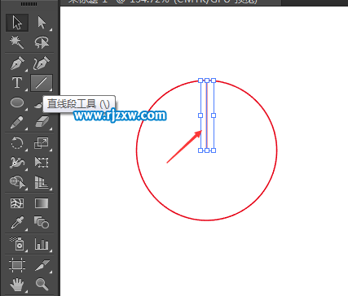Select the Column Graph tool
This screenshot has width=348, height=296.
pyautogui.click(x=42, y=244)
